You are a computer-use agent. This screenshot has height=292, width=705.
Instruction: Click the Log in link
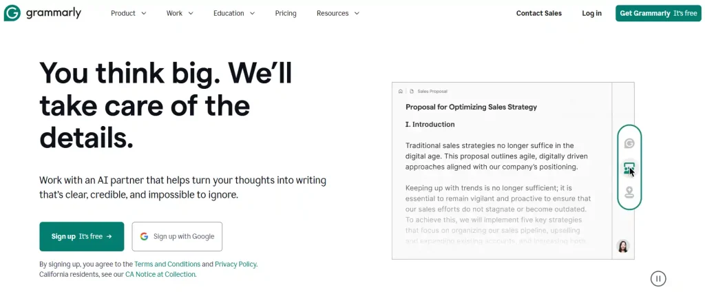coord(591,13)
